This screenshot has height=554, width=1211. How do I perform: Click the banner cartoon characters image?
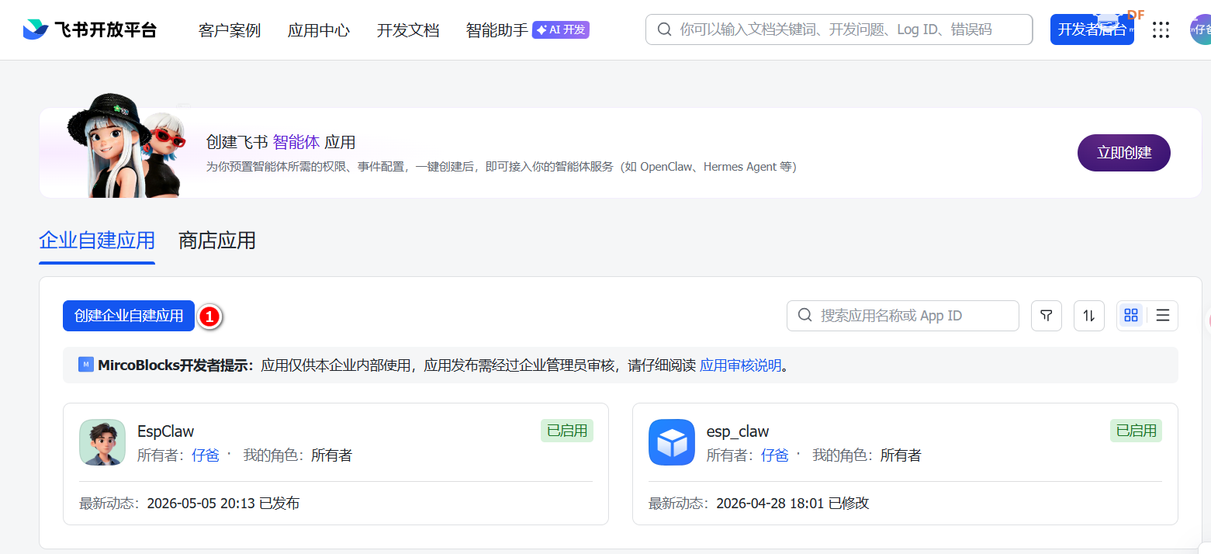[128, 146]
